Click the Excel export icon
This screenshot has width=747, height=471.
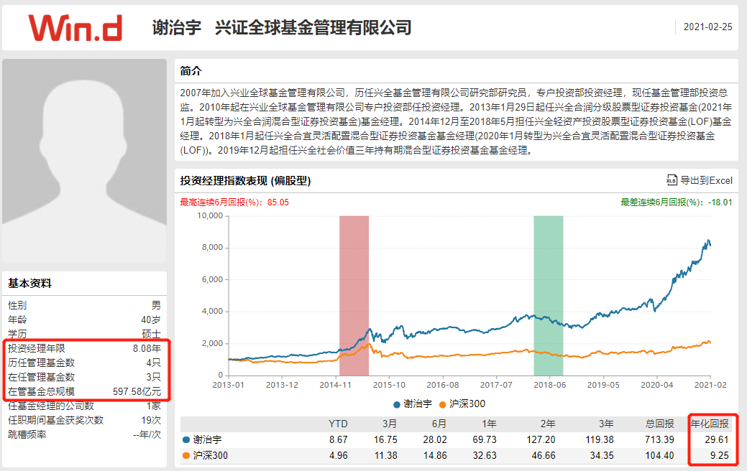(x=672, y=180)
